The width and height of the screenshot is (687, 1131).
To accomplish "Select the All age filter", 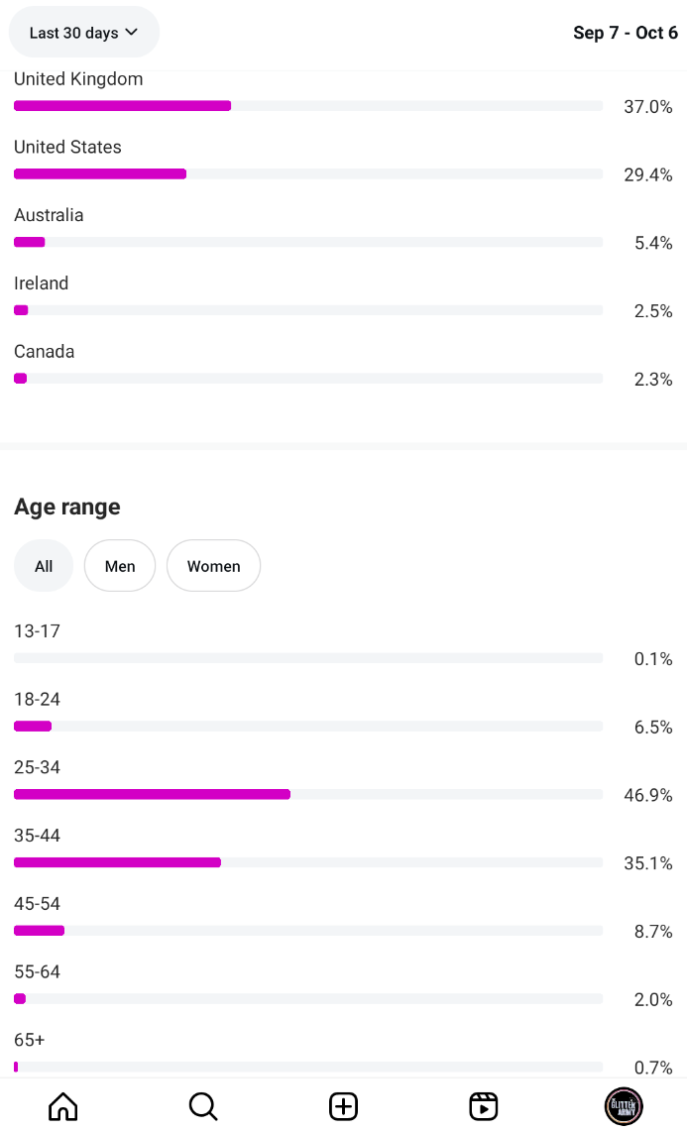I will pyautogui.click(x=44, y=566).
